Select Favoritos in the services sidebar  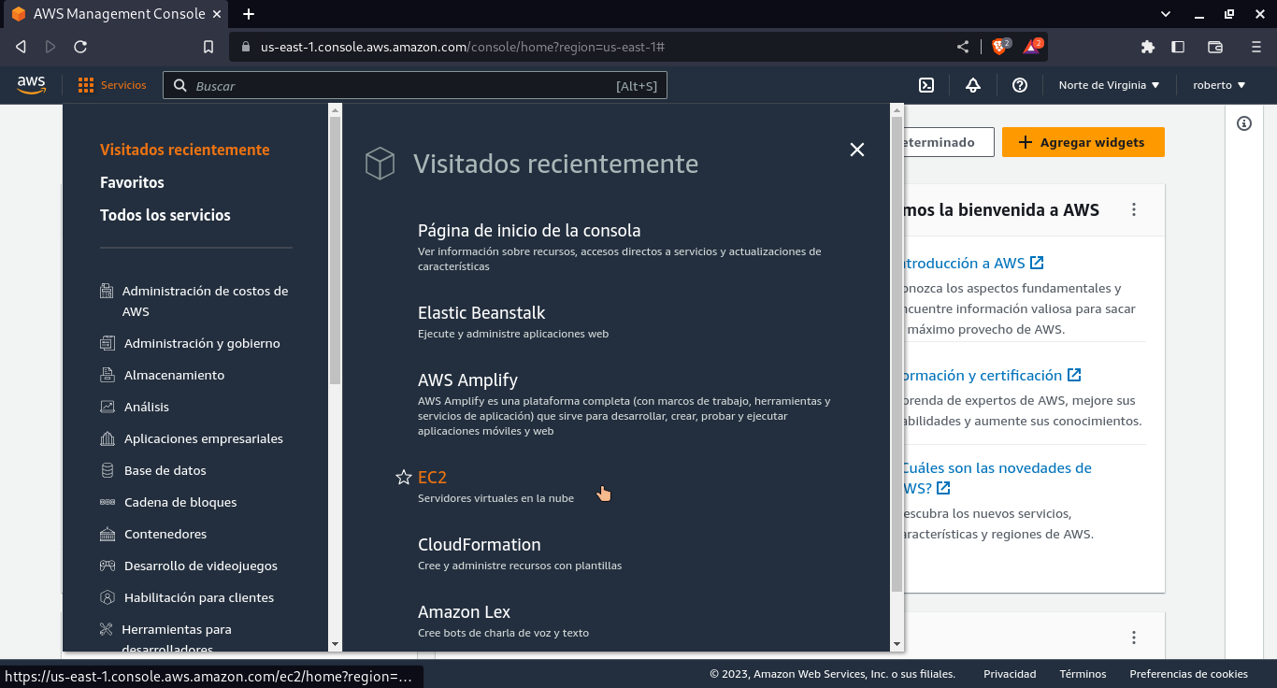pyautogui.click(x=132, y=182)
